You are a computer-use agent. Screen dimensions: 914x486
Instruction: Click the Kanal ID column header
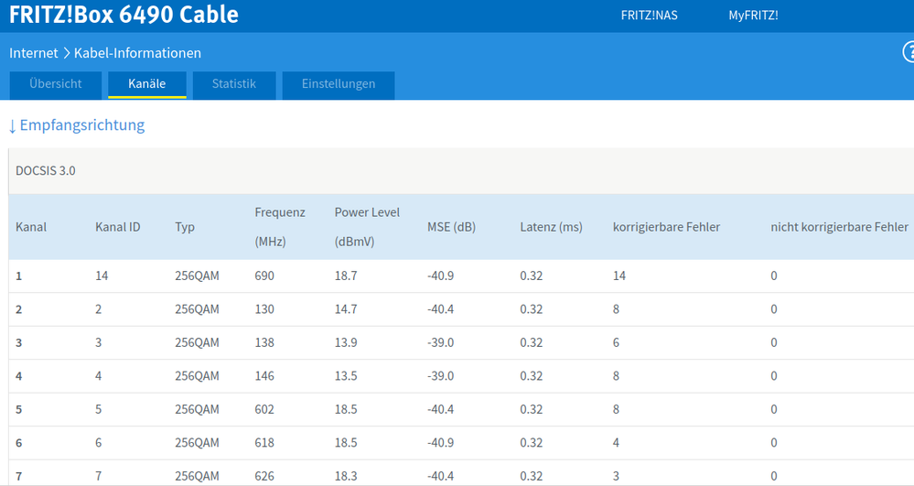coord(117,227)
